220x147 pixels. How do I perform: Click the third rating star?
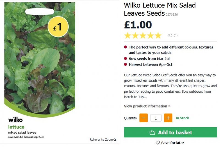tap(143, 35)
